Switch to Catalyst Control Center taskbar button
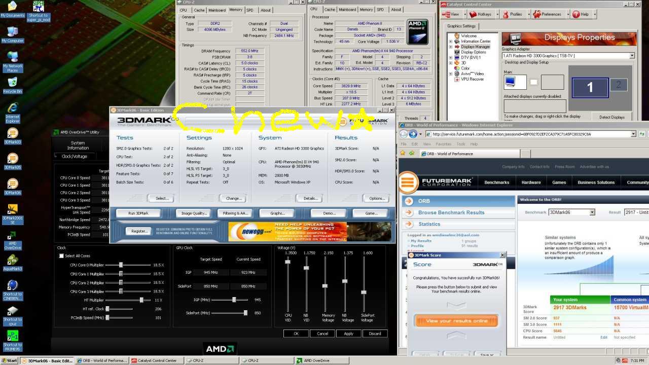 (x=157, y=360)
